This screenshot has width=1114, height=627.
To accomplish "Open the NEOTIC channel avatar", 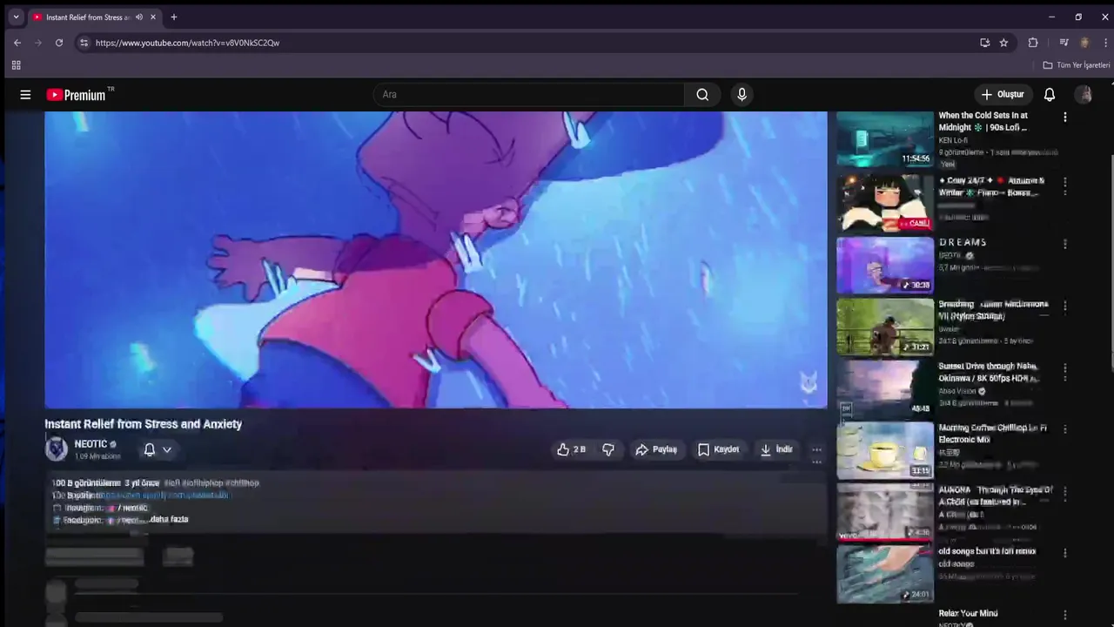I will [x=57, y=449].
